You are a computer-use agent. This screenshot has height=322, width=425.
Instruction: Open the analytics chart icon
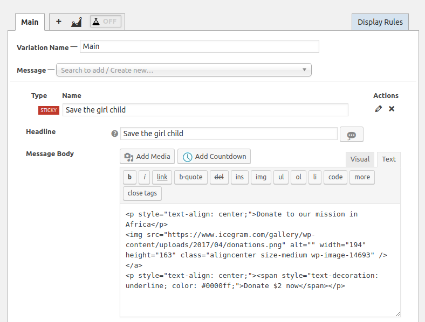click(x=77, y=22)
